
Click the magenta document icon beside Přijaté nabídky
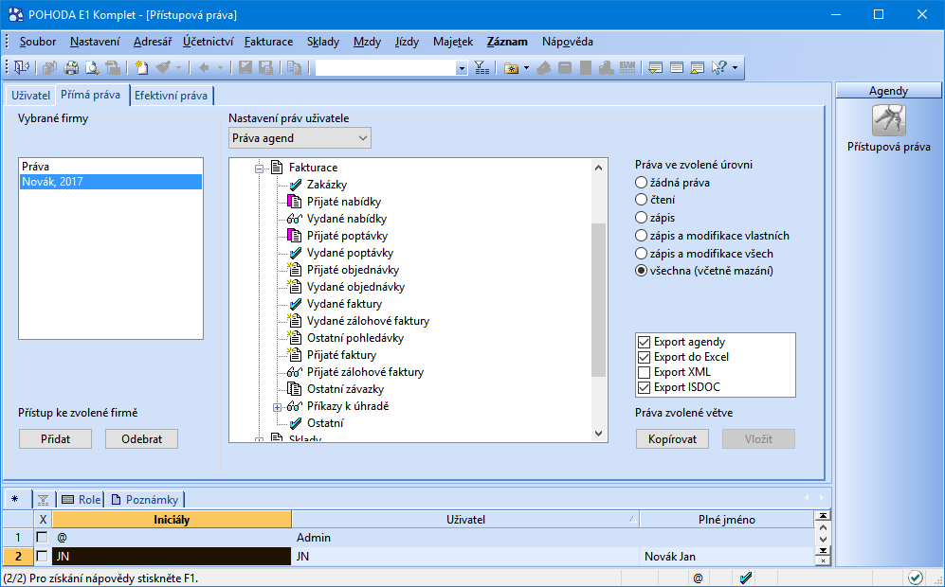point(294,202)
